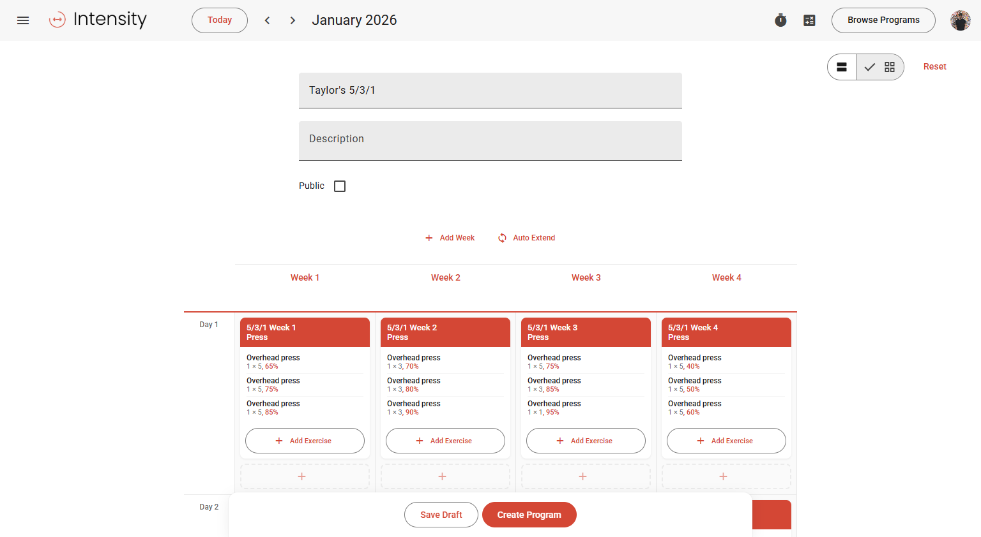Click the Intensity logo icon
This screenshot has width=981, height=537.
pyautogui.click(x=57, y=20)
